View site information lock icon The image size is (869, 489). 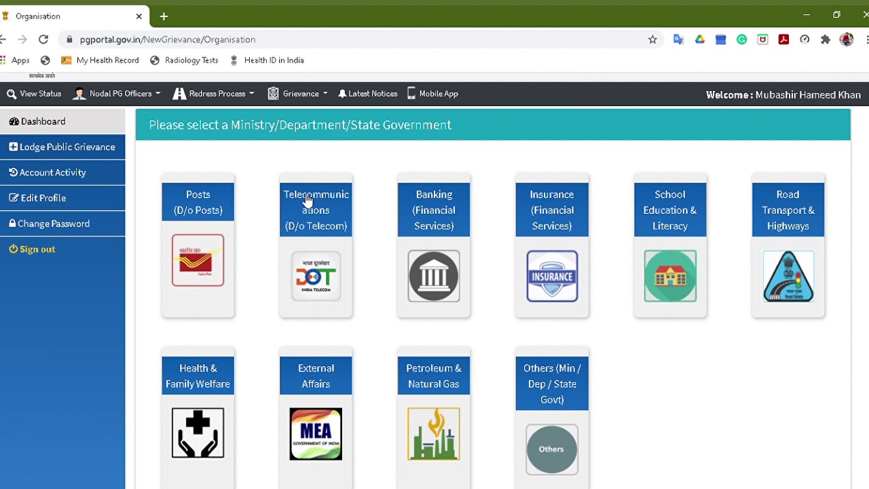[x=69, y=39]
